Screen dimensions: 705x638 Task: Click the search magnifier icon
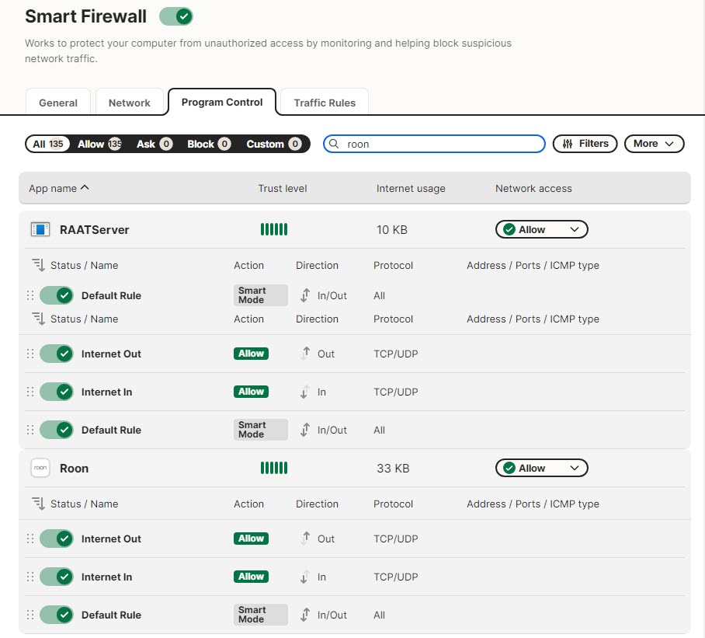point(335,144)
